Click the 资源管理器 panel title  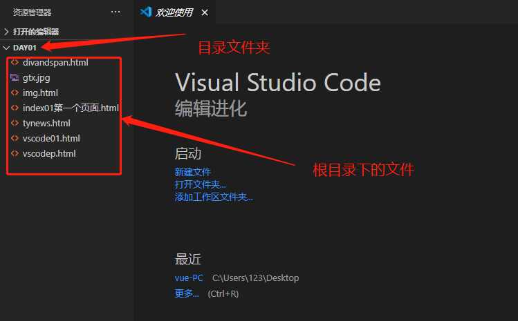pyautogui.click(x=32, y=12)
